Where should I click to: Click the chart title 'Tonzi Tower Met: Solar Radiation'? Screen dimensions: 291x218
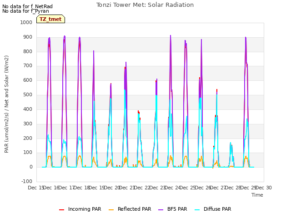click(145, 5)
